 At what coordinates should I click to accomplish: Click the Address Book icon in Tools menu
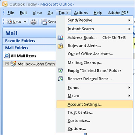60,38
